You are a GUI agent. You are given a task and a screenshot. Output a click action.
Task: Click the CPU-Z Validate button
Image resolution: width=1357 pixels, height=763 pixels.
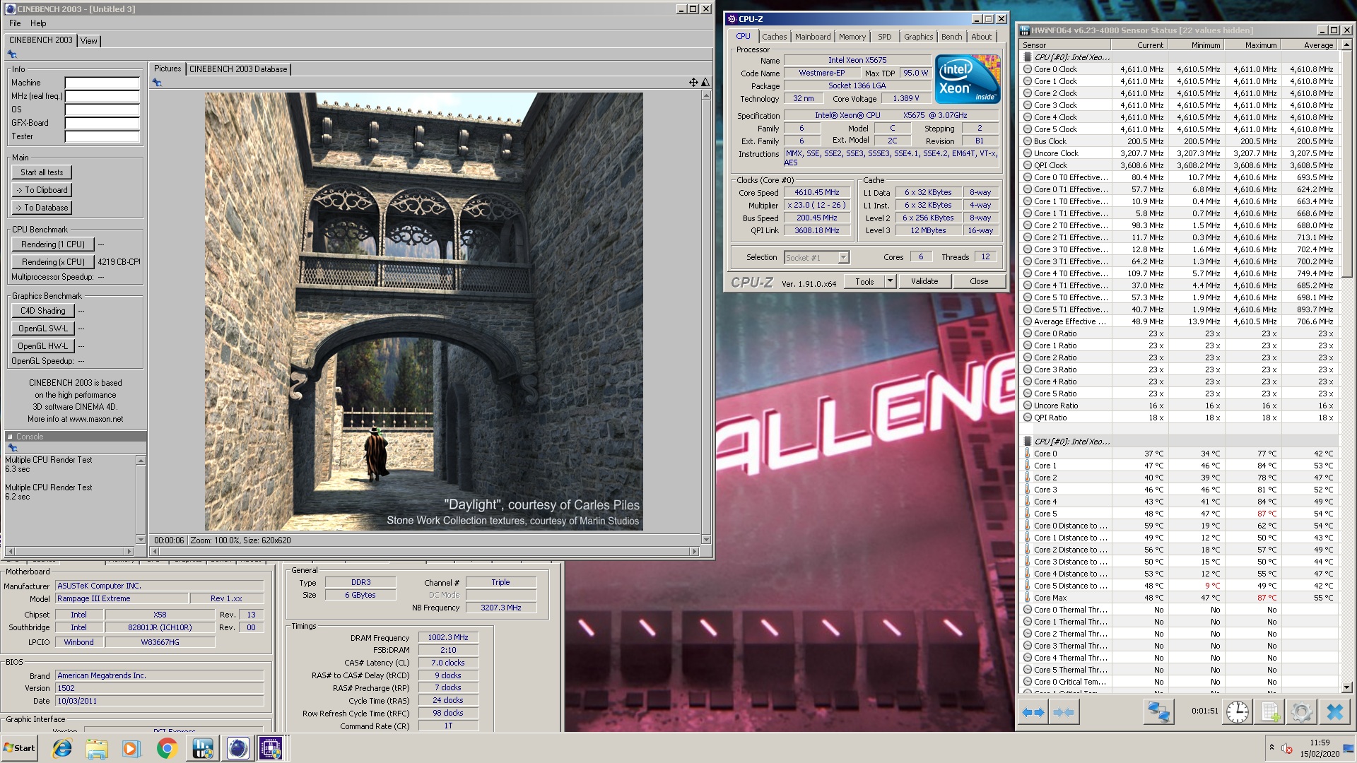[x=924, y=281]
